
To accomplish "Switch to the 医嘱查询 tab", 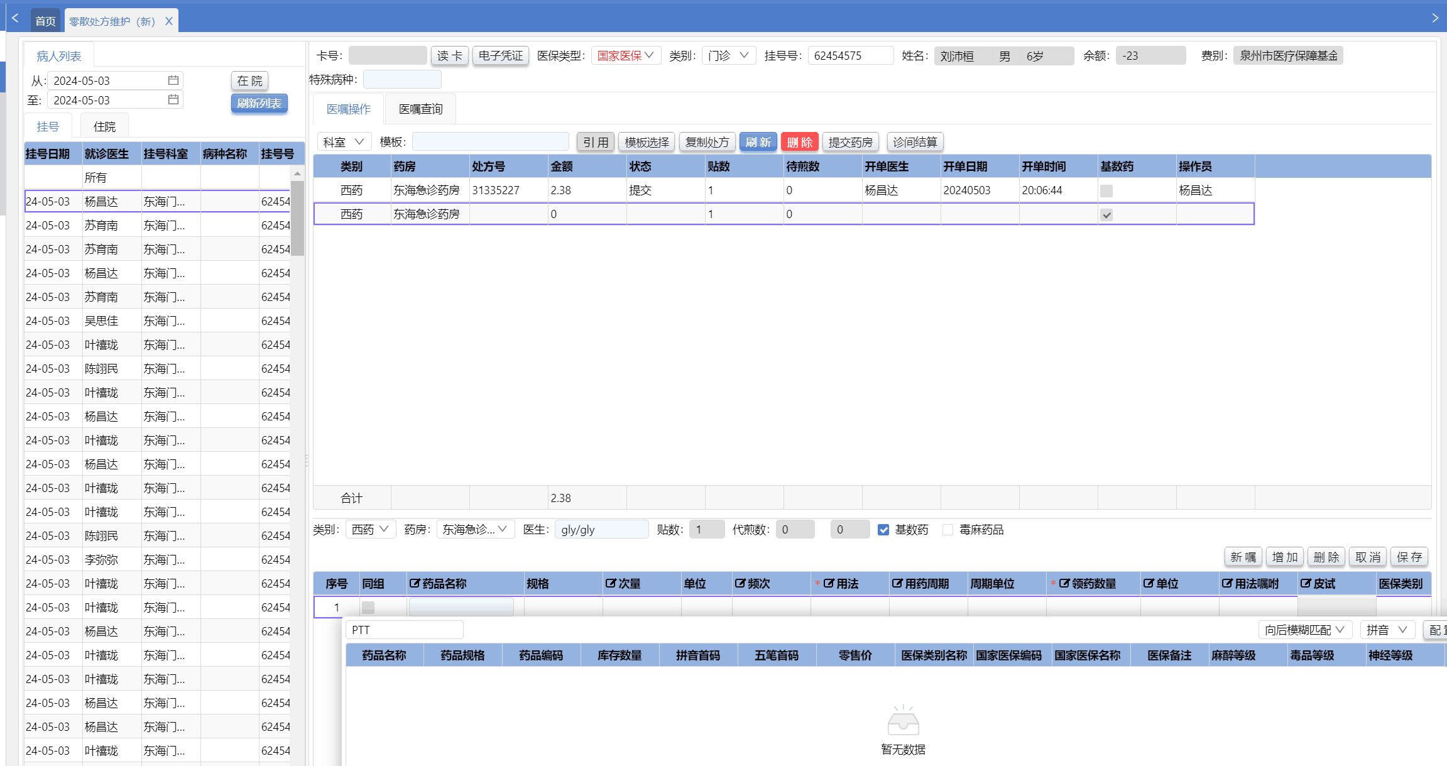I will click(x=420, y=109).
